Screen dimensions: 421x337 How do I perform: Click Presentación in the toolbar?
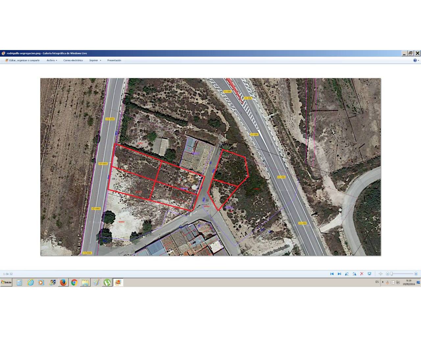(114, 60)
